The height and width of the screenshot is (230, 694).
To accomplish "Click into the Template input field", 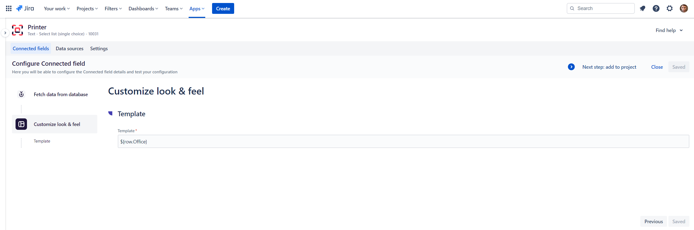I will 403,141.
